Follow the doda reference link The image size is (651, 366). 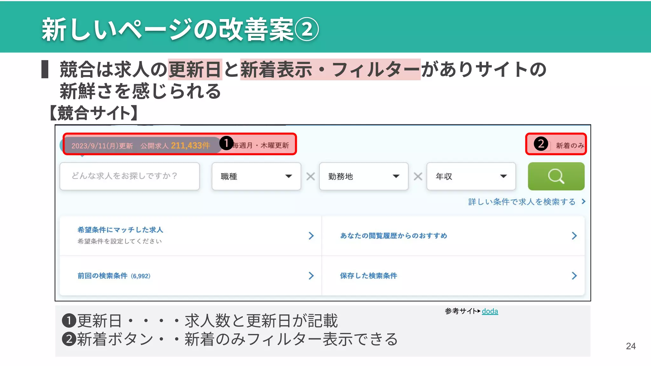(490, 311)
